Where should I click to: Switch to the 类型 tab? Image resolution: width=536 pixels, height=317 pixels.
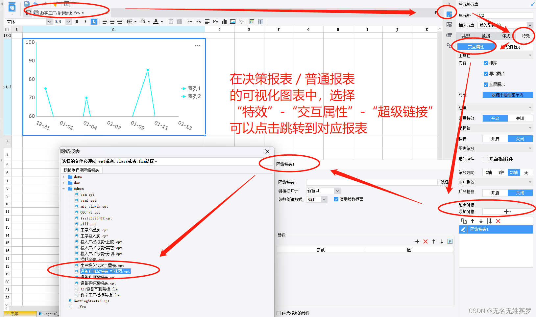pyautogui.click(x=466, y=36)
